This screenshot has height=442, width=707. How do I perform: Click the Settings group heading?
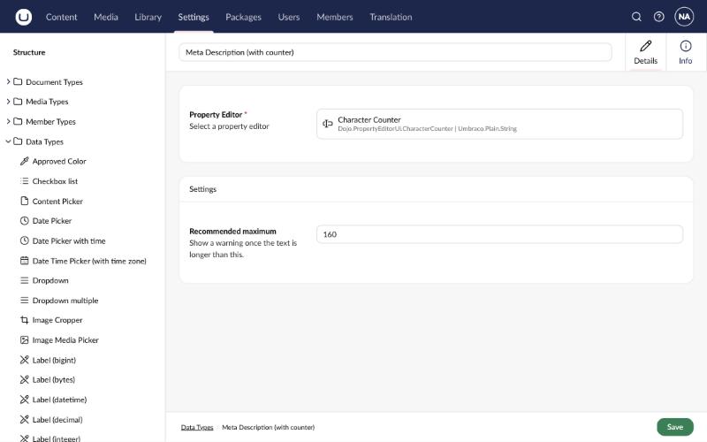[x=203, y=189]
